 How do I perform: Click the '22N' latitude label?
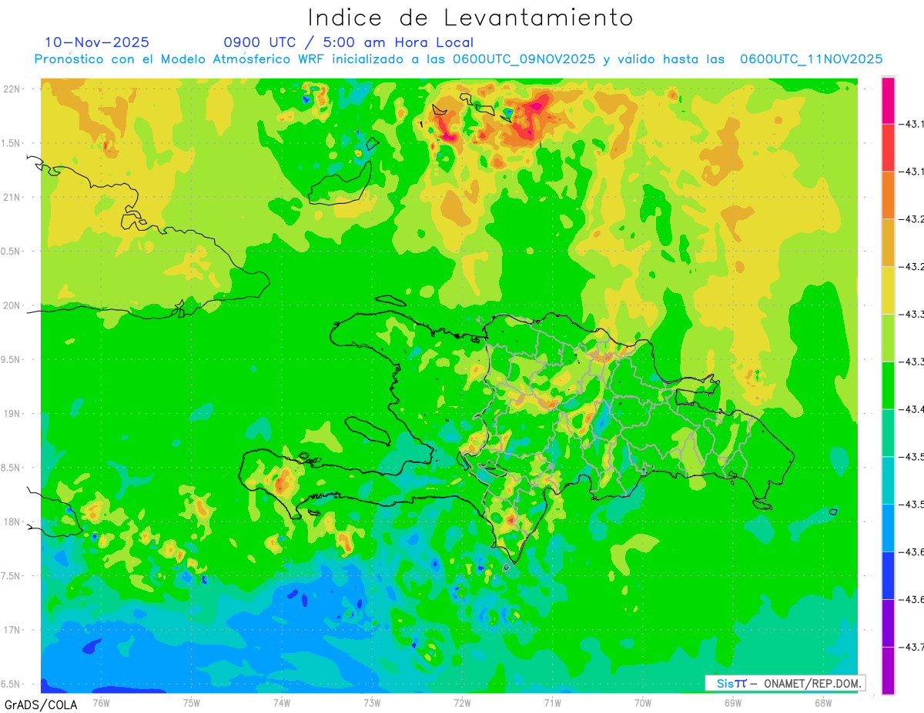13,88
